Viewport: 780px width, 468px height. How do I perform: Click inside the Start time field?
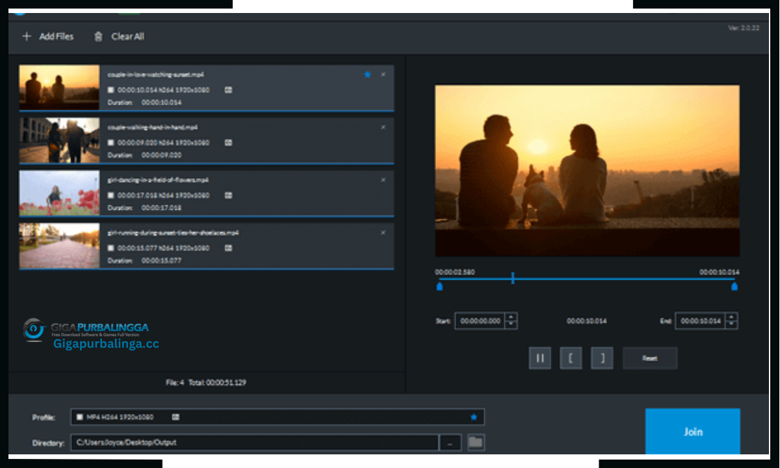(x=480, y=321)
